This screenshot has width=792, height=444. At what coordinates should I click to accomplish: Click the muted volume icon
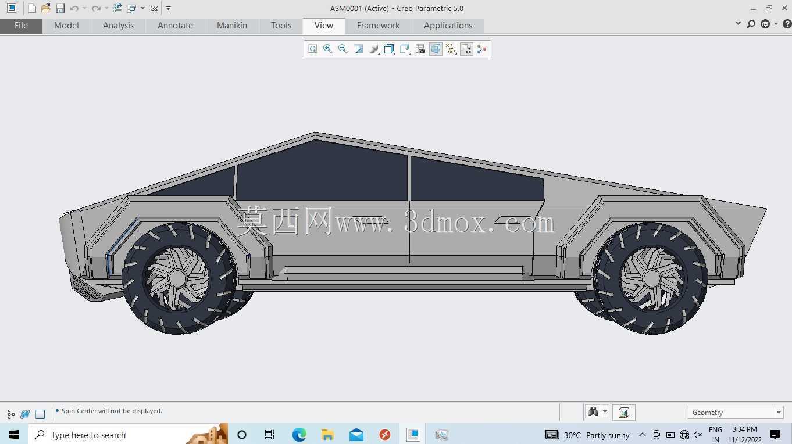pyautogui.click(x=698, y=435)
